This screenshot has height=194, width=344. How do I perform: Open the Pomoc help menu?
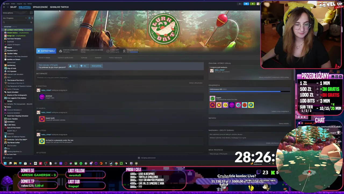30,4
